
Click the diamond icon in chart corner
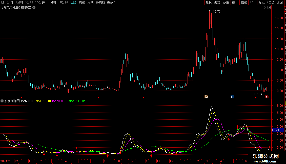click(264, 8)
